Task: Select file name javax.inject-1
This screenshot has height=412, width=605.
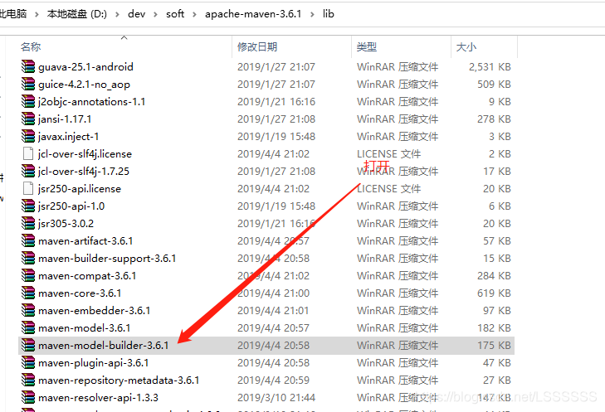Action: [69, 137]
